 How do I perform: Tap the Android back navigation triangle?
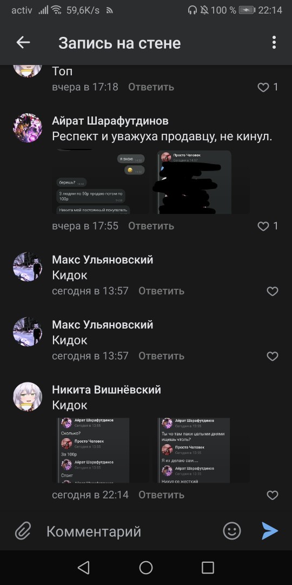coord(84,568)
